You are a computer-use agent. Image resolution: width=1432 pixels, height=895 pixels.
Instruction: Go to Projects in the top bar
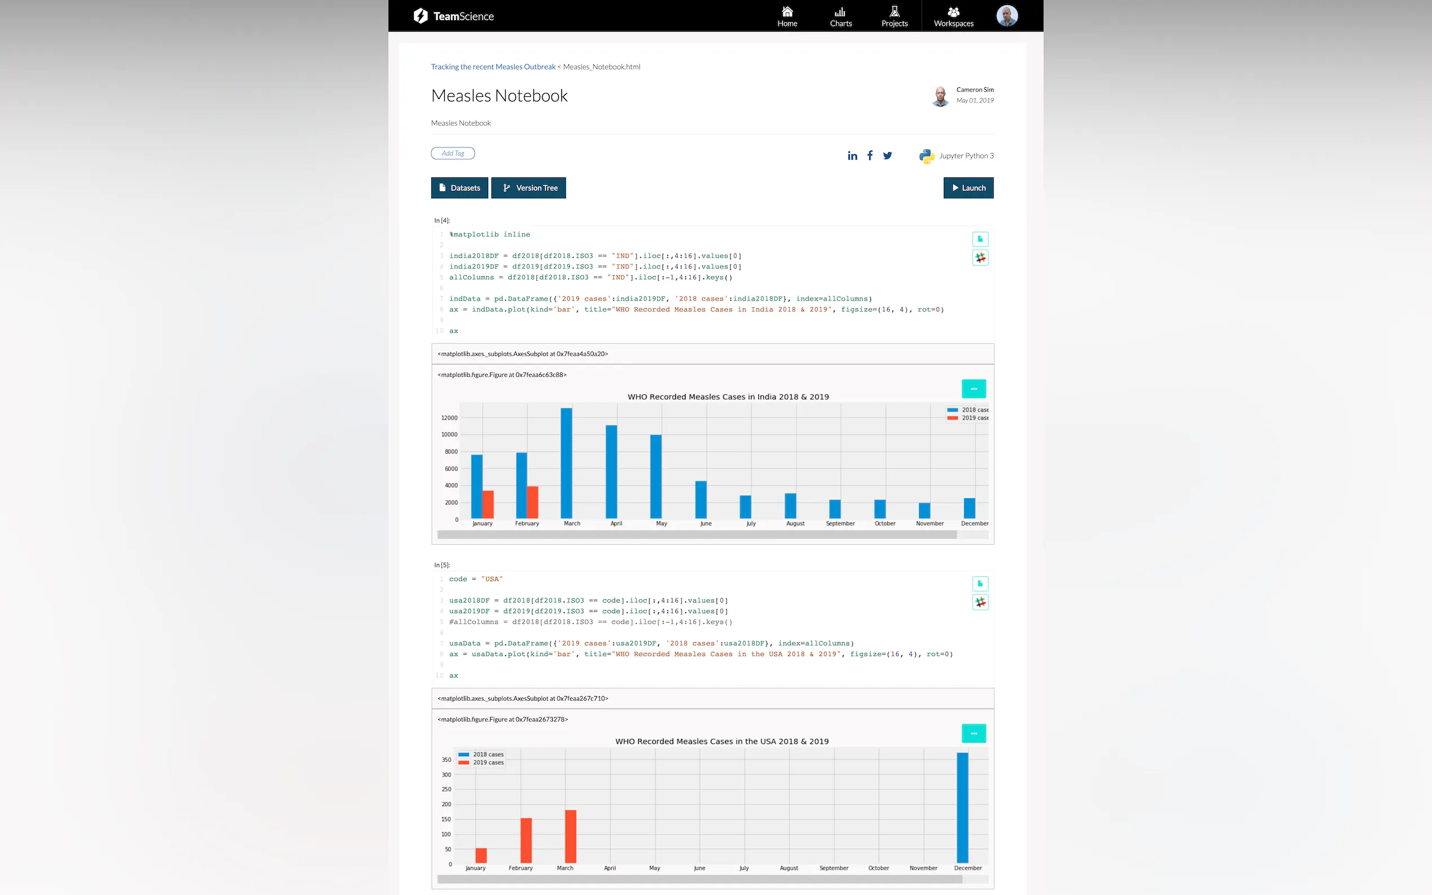(x=894, y=16)
